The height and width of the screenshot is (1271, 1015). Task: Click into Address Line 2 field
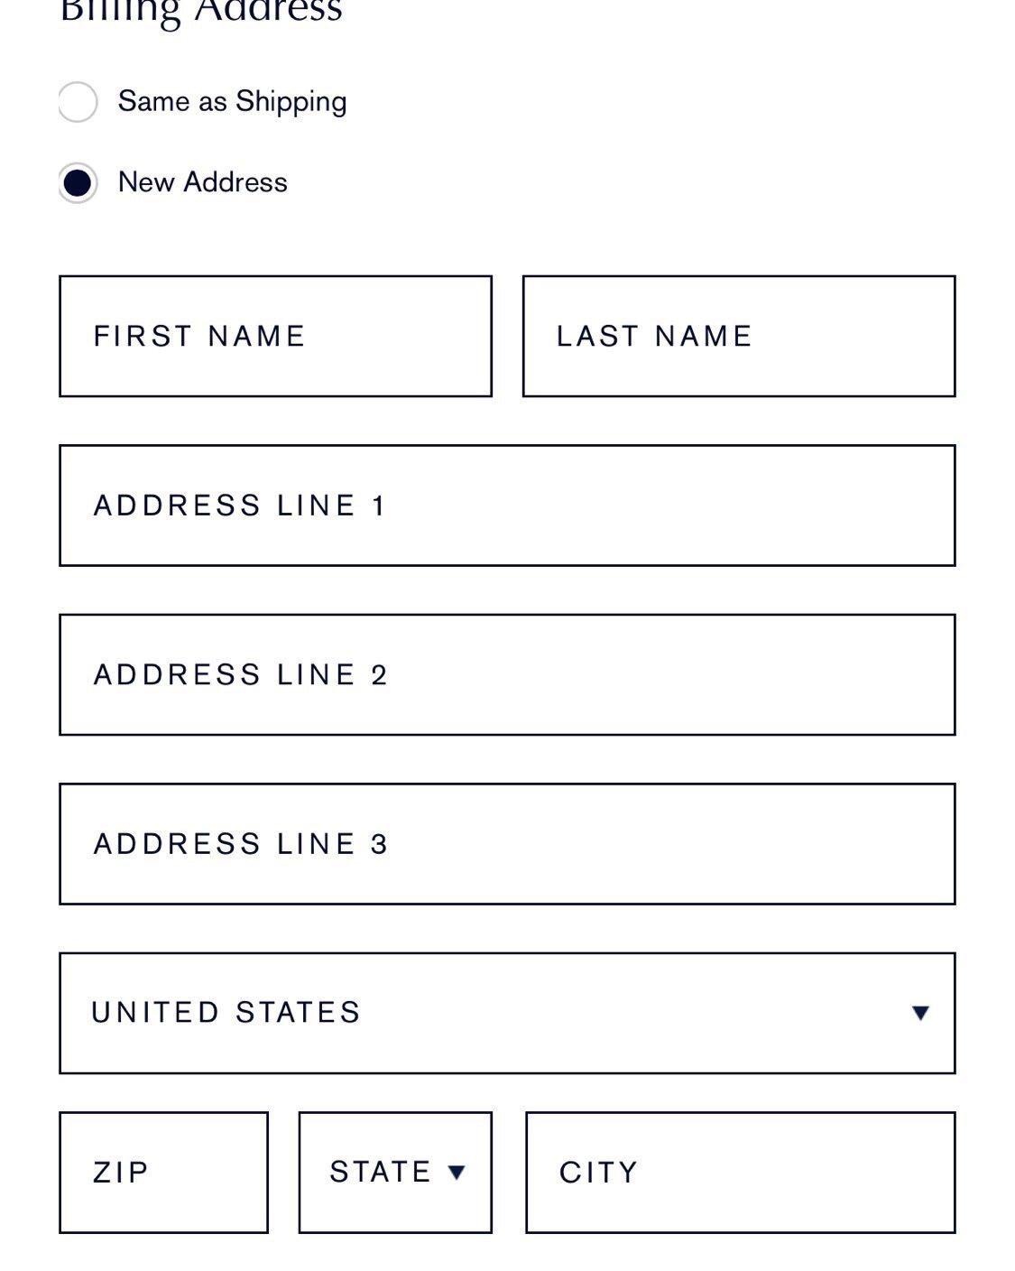click(x=507, y=674)
